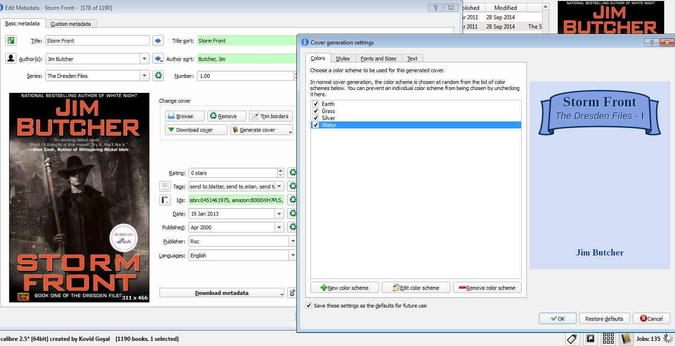Increase Rating with the up arrow
This screenshot has height=346, width=675.
[281, 171]
